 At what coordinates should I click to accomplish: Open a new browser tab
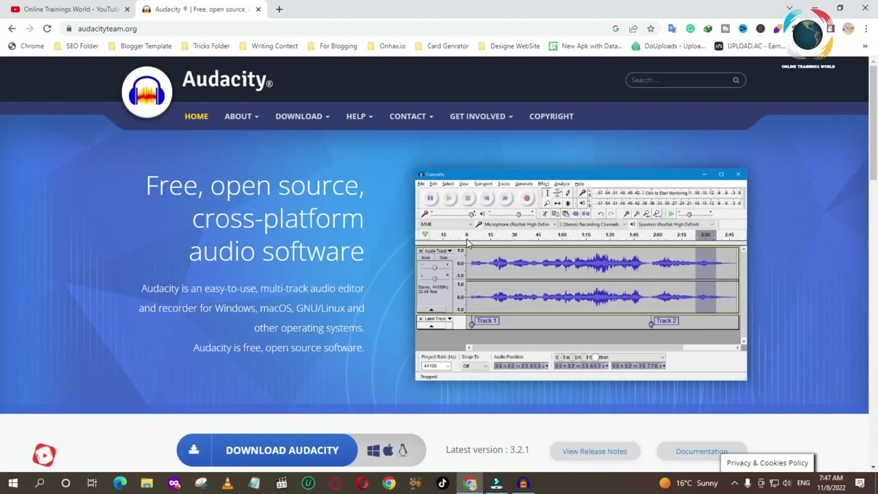[x=279, y=10]
